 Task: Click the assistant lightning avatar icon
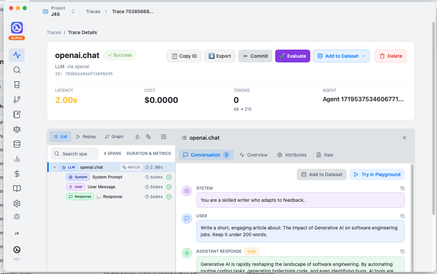click(187, 253)
